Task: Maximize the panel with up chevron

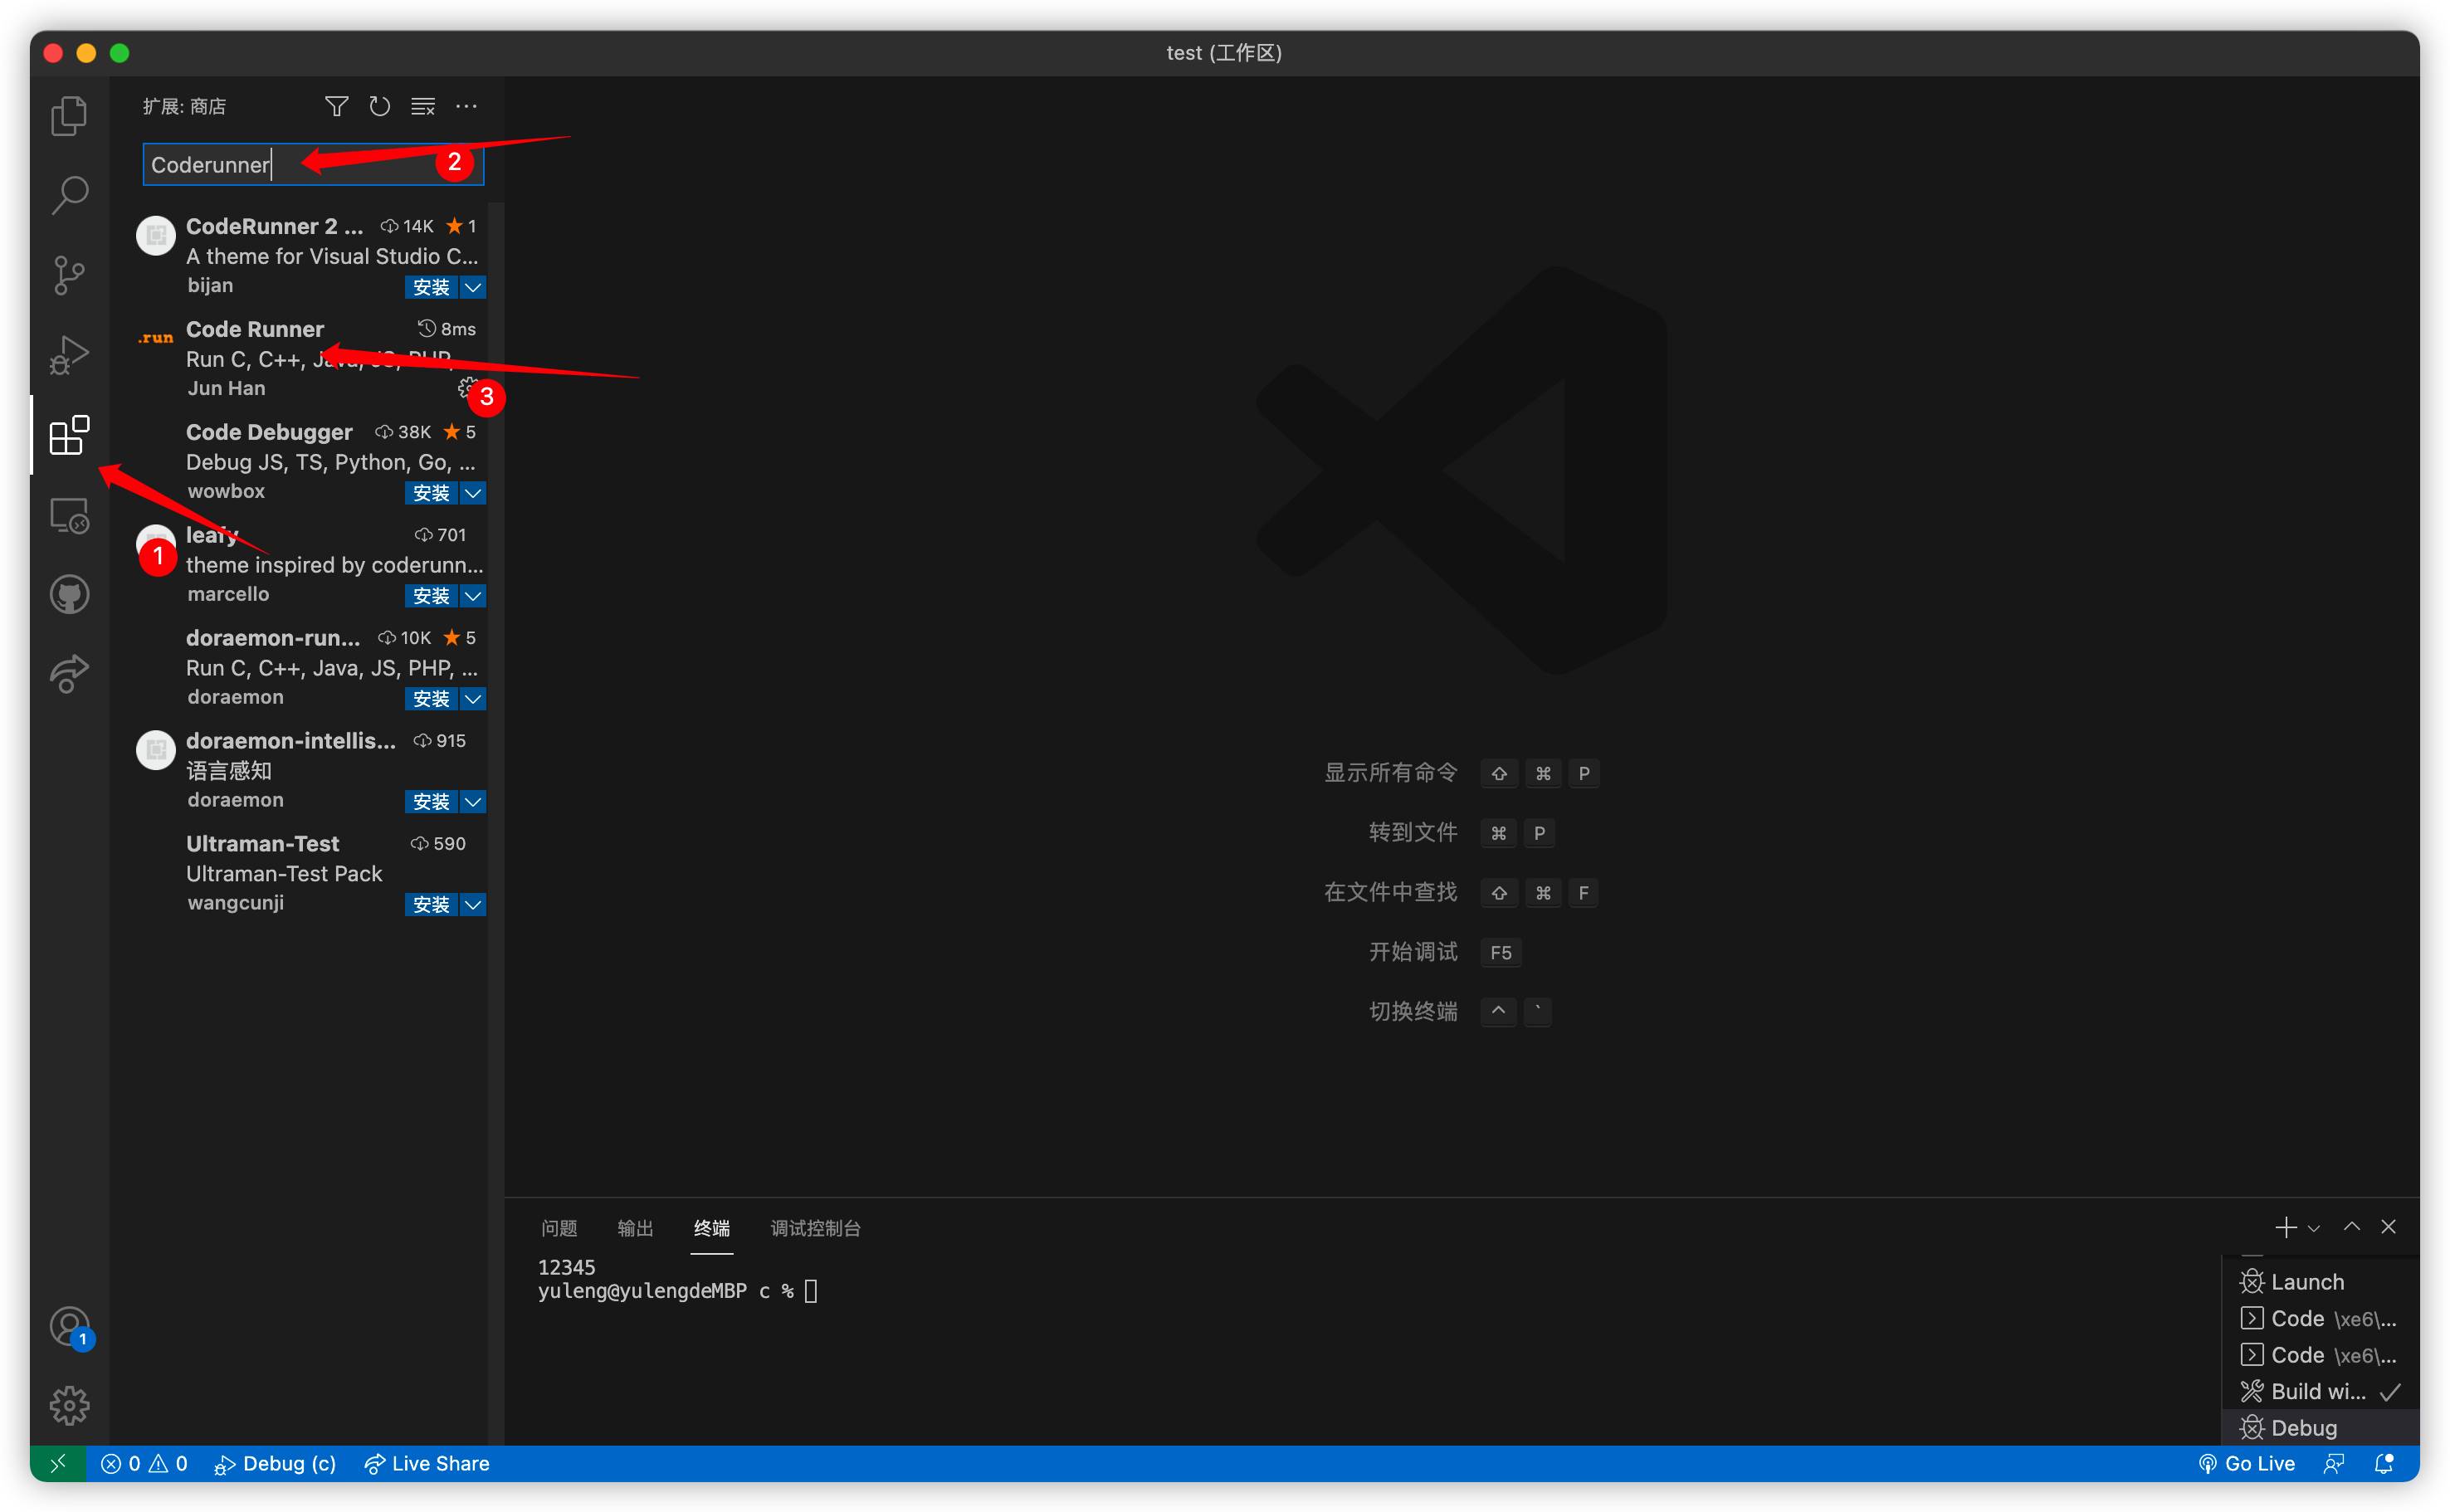Action: pyautogui.click(x=2352, y=1227)
